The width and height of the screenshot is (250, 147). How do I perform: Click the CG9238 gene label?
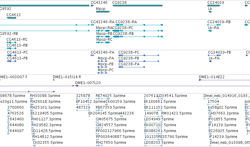pos(119,3)
